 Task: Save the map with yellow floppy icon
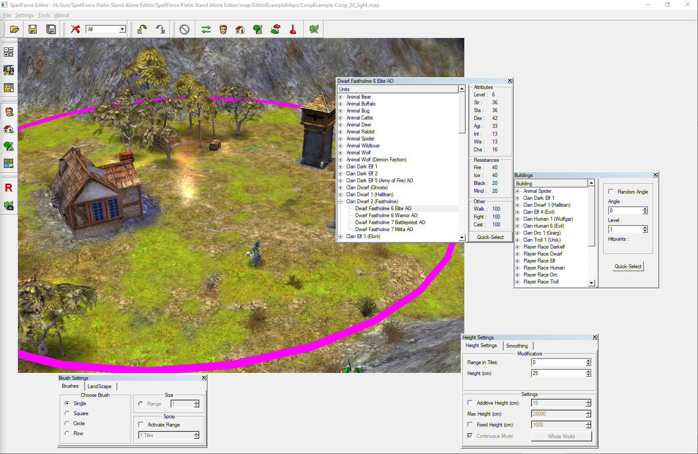point(33,29)
